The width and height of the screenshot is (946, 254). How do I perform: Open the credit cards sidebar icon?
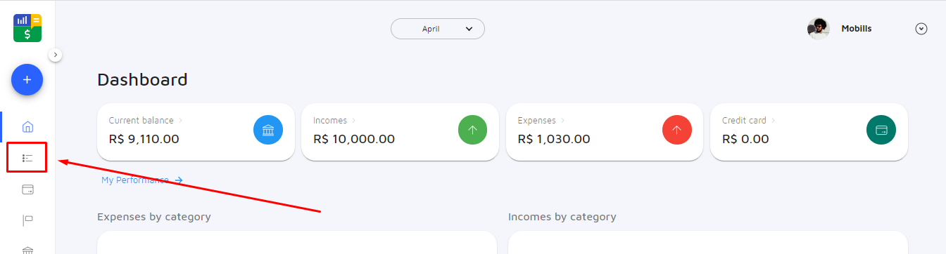click(27, 189)
